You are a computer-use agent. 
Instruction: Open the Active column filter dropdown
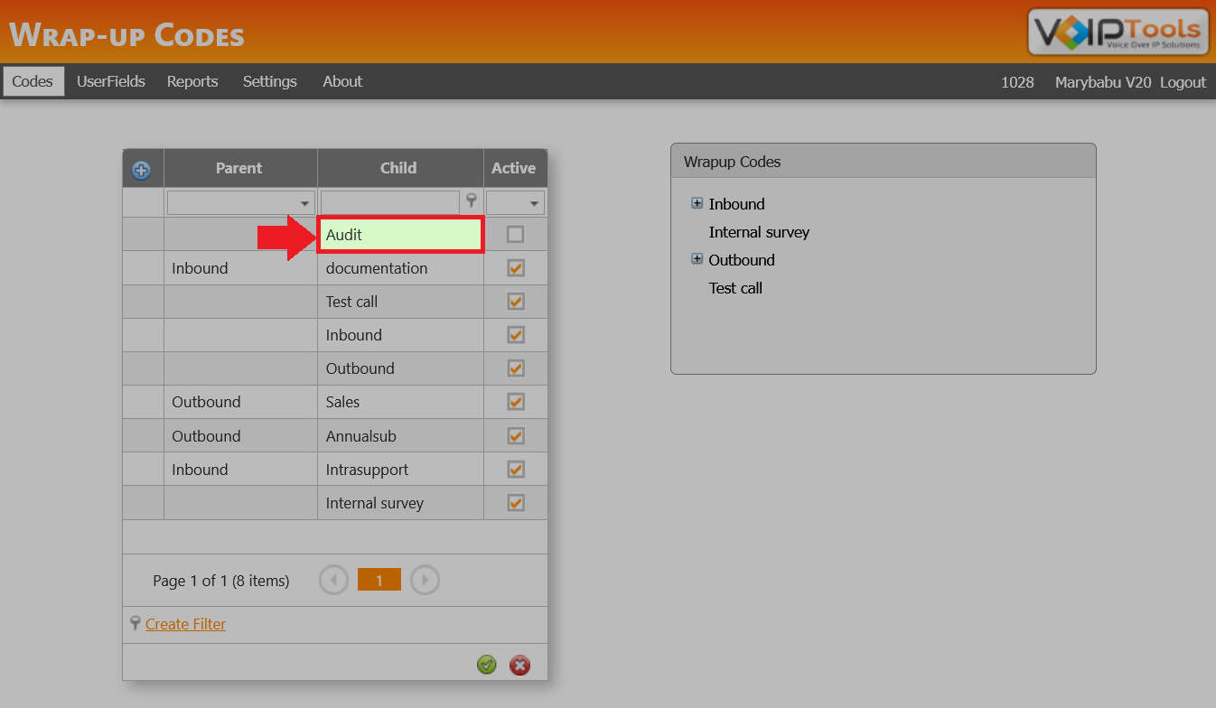coord(533,201)
